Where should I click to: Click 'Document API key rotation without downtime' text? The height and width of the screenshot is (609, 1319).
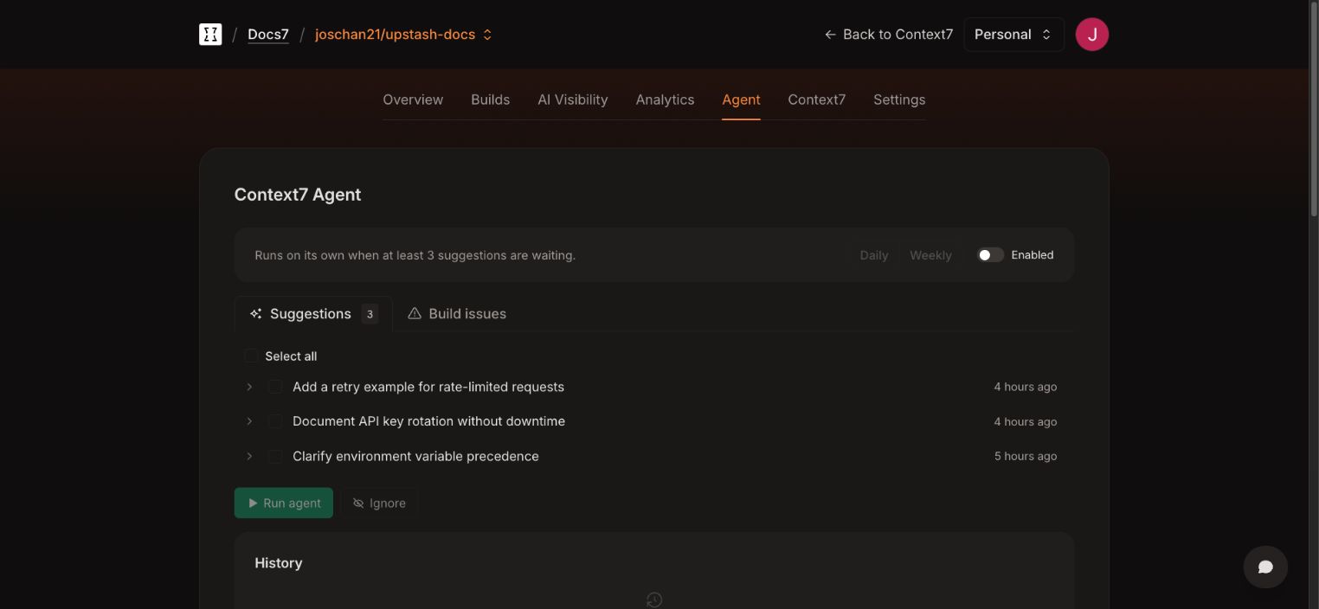click(428, 421)
